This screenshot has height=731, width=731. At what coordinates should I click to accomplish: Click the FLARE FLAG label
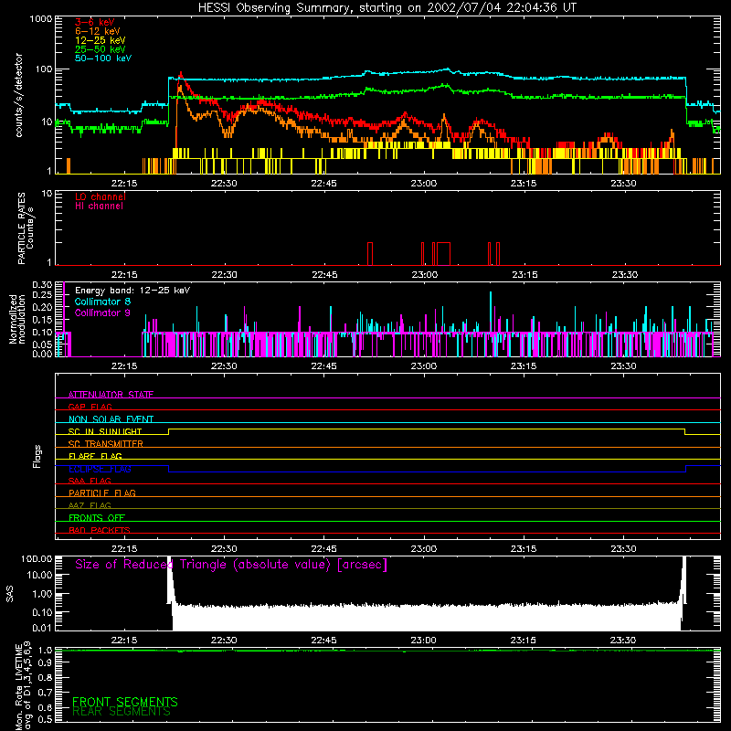[95, 456]
